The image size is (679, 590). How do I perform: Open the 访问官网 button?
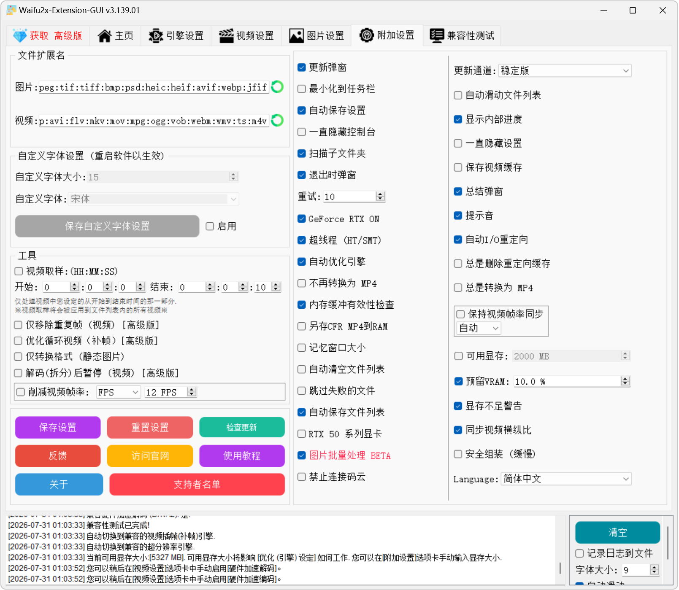[150, 456]
